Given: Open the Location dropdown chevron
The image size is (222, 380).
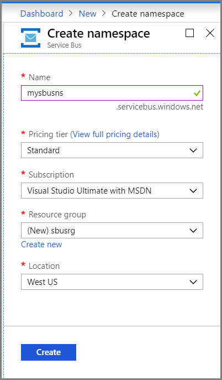Looking at the screenshot, I should (x=193, y=282).
